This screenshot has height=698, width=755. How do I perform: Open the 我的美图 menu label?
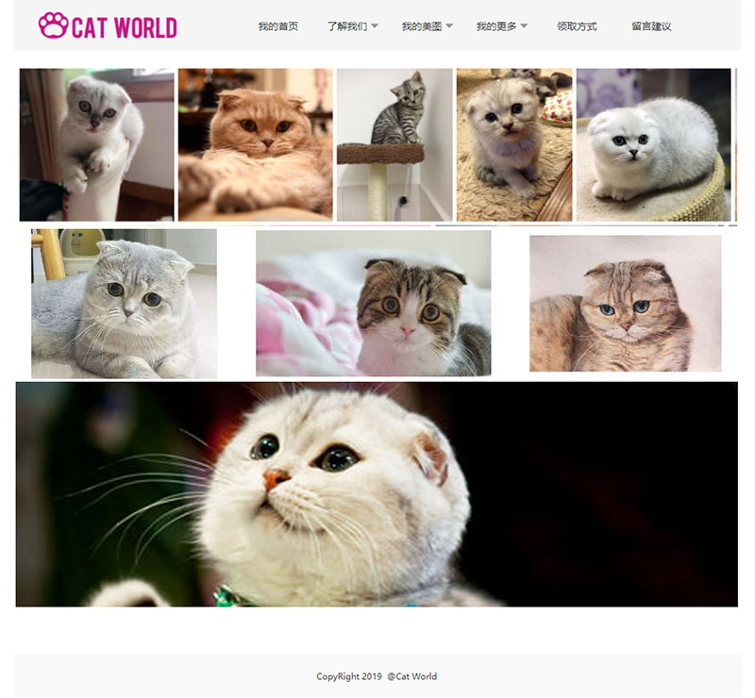pyautogui.click(x=421, y=26)
